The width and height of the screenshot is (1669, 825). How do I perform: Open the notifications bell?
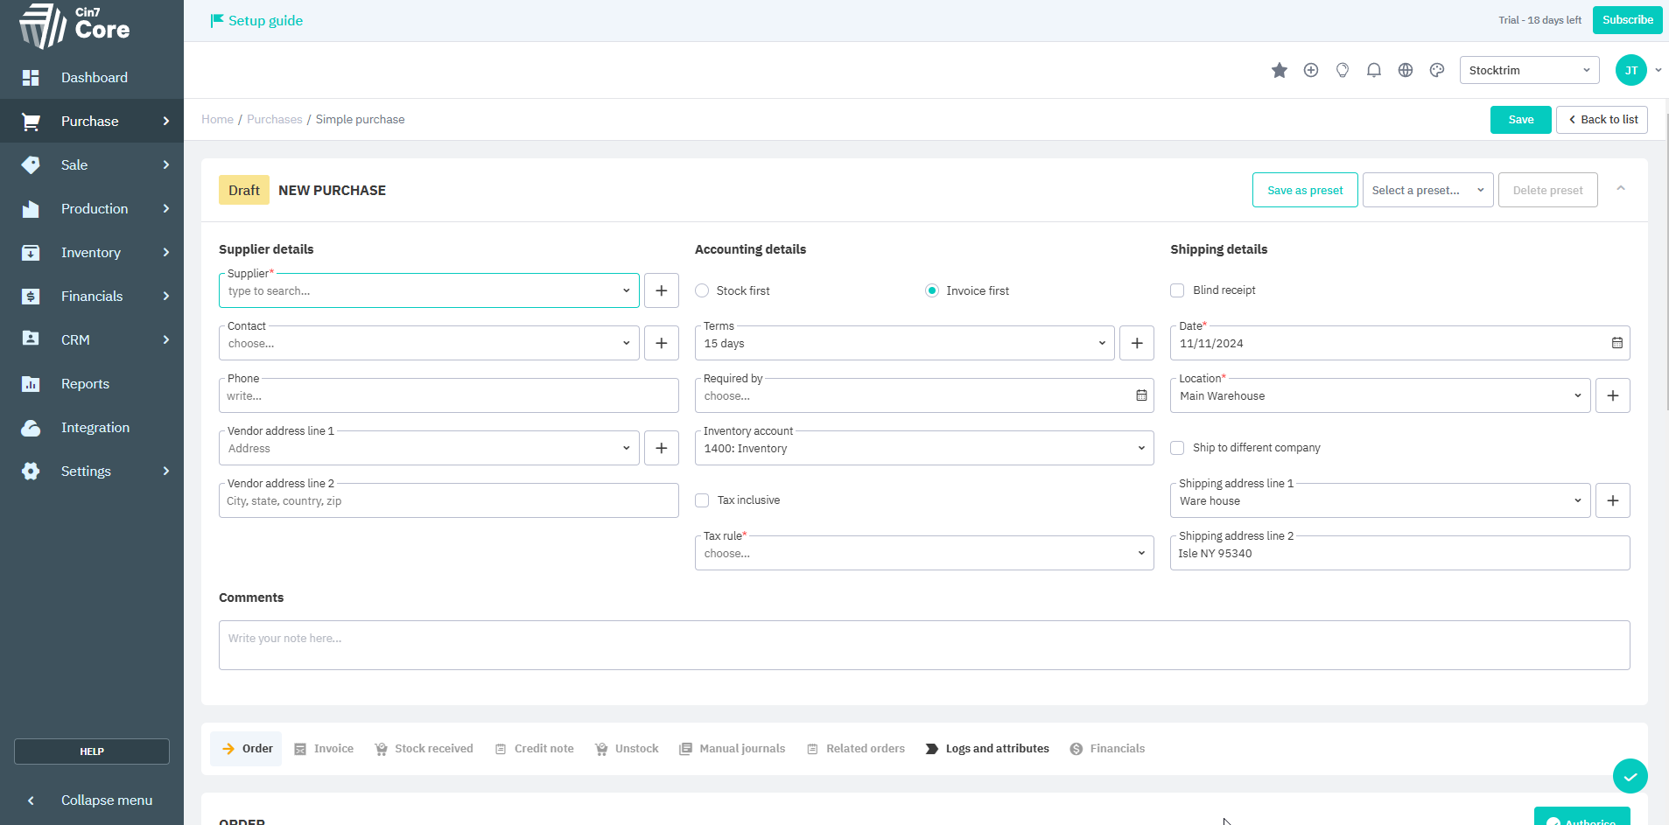click(1373, 70)
